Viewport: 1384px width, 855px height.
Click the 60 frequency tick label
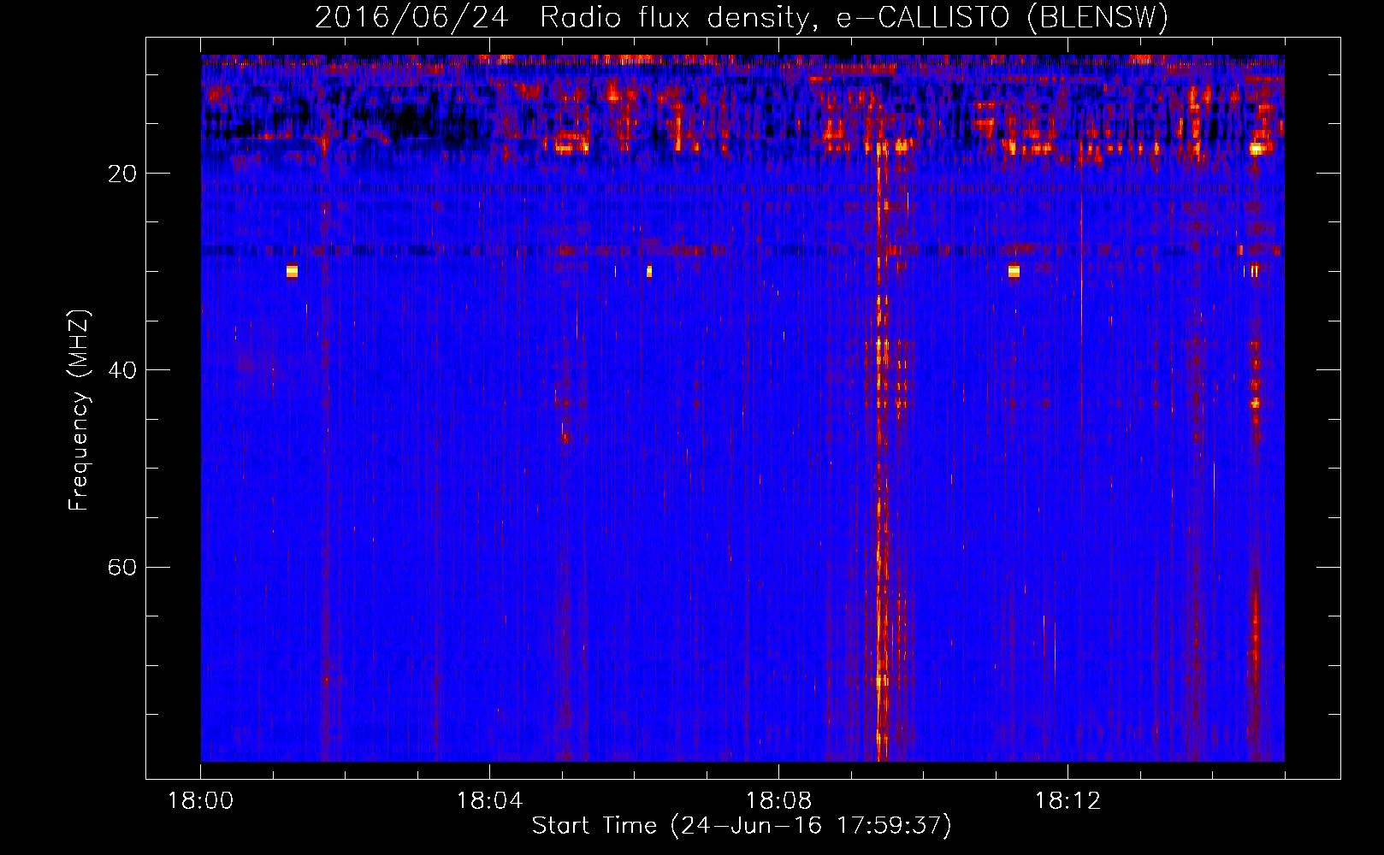pyautogui.click(x=122, y=568)
